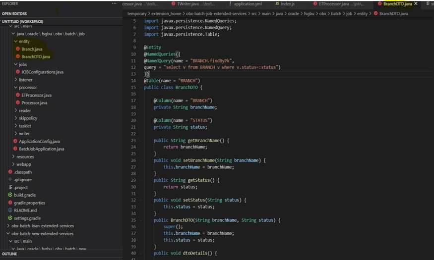This screenshot has width=434, height=260.
Task: Click the 'public void dtoDetails()' code line
Action: [185, 253]
